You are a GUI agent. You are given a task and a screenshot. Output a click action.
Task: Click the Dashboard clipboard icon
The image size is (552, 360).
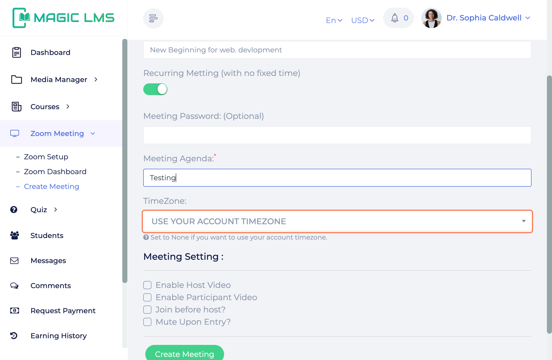(17, 52)
